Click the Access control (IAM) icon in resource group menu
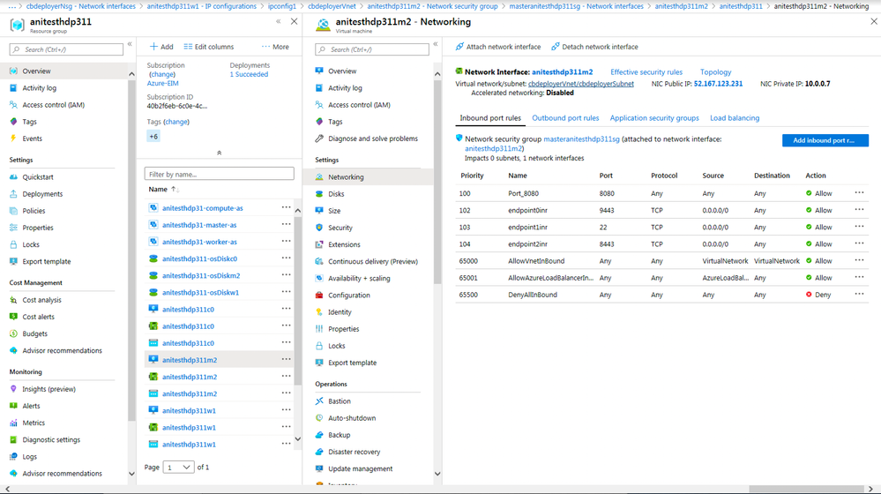Viewport: 881px width, 494px height. [x=13, y=105]
